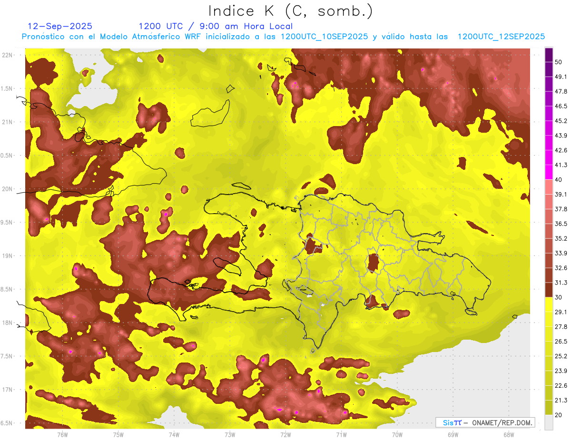
Task: Click the "40" value on the color legend
Action: pyautogui.click(x=559, y=180)
